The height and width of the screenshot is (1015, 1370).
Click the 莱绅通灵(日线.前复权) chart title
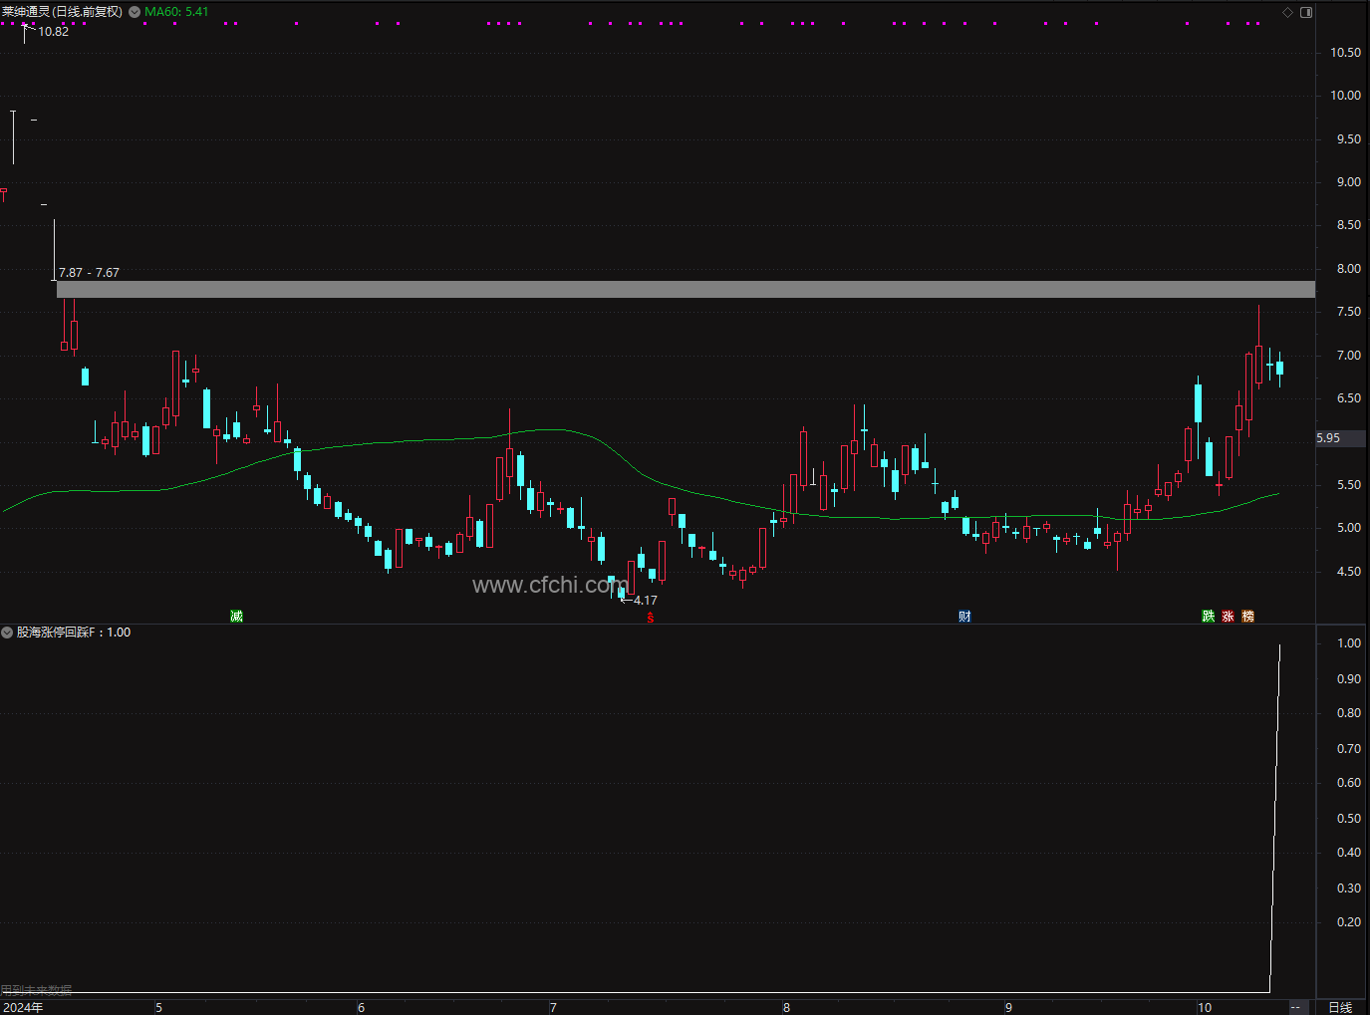point(62,12)
